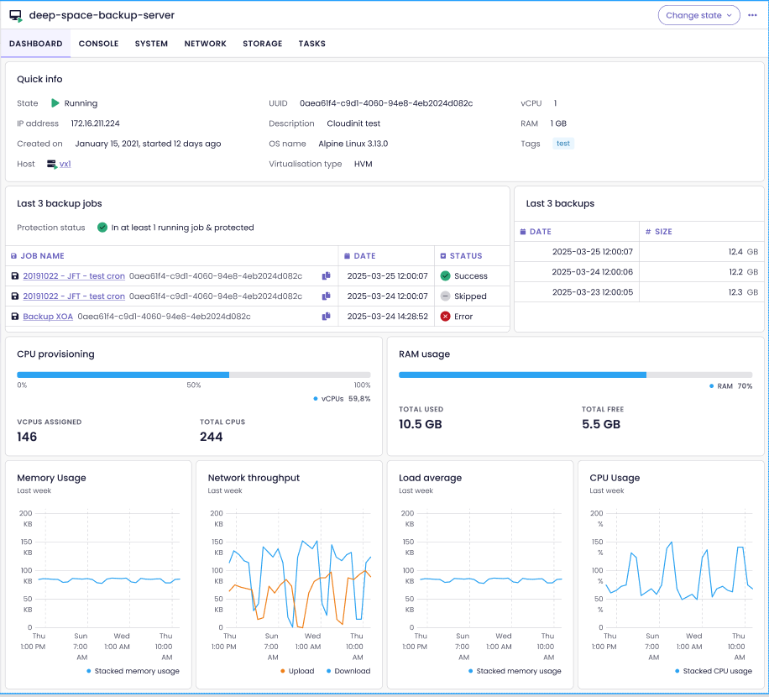Click the host server icon beside vx1
The height and width of the screenshot is (697, 769).
tap(52, 165)
